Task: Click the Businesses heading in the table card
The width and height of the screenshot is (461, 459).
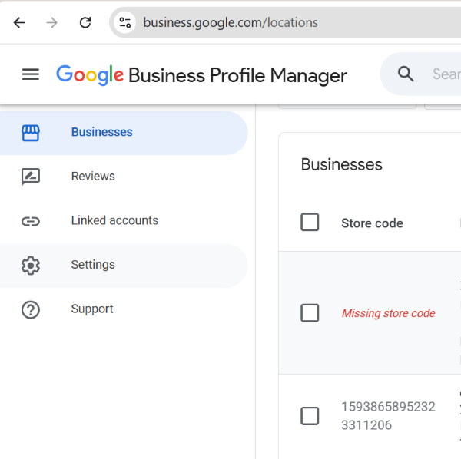Action: coord(341,164)
